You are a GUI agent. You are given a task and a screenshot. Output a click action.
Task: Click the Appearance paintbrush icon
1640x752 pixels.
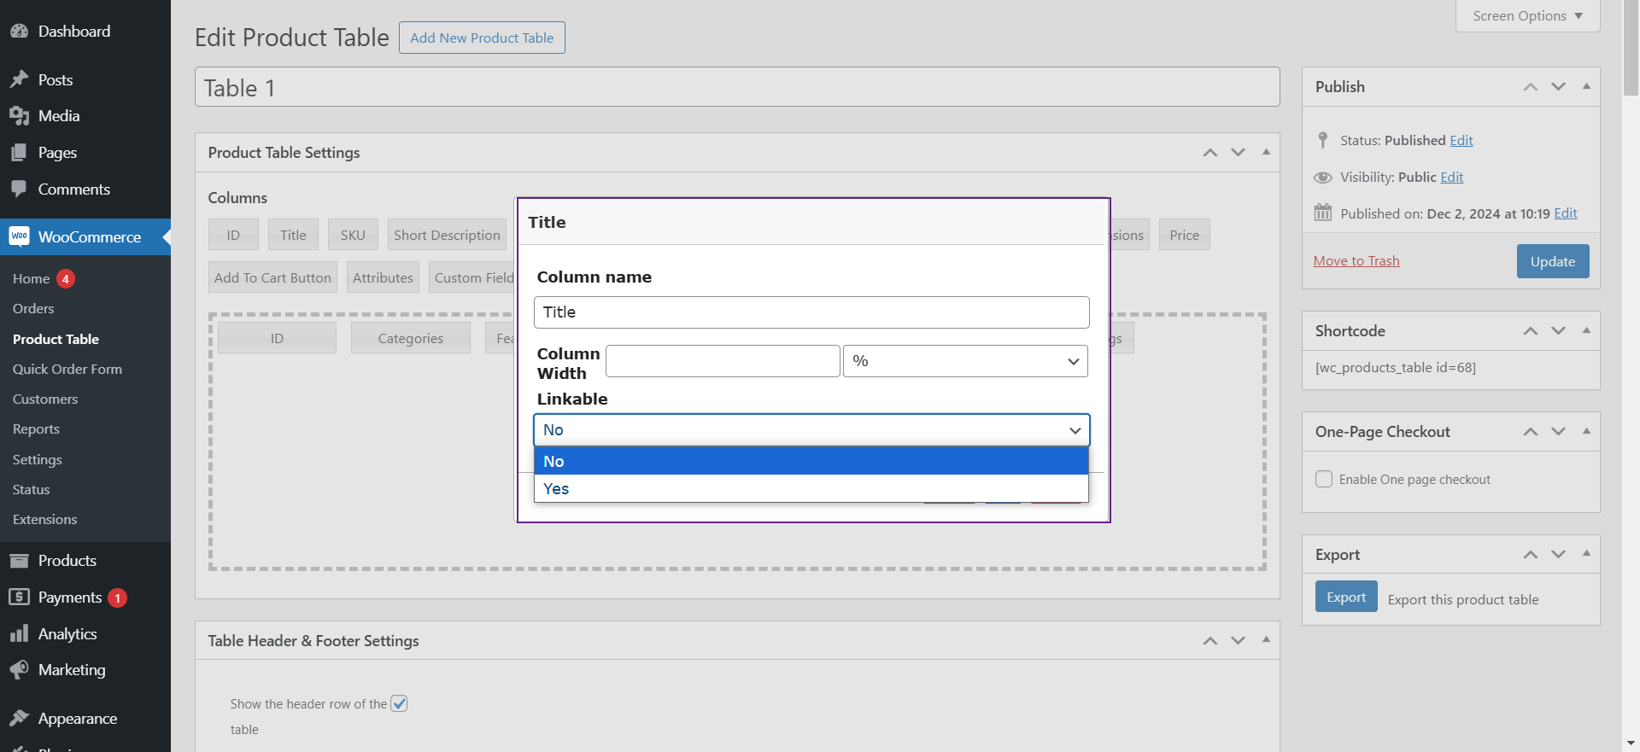19,718
